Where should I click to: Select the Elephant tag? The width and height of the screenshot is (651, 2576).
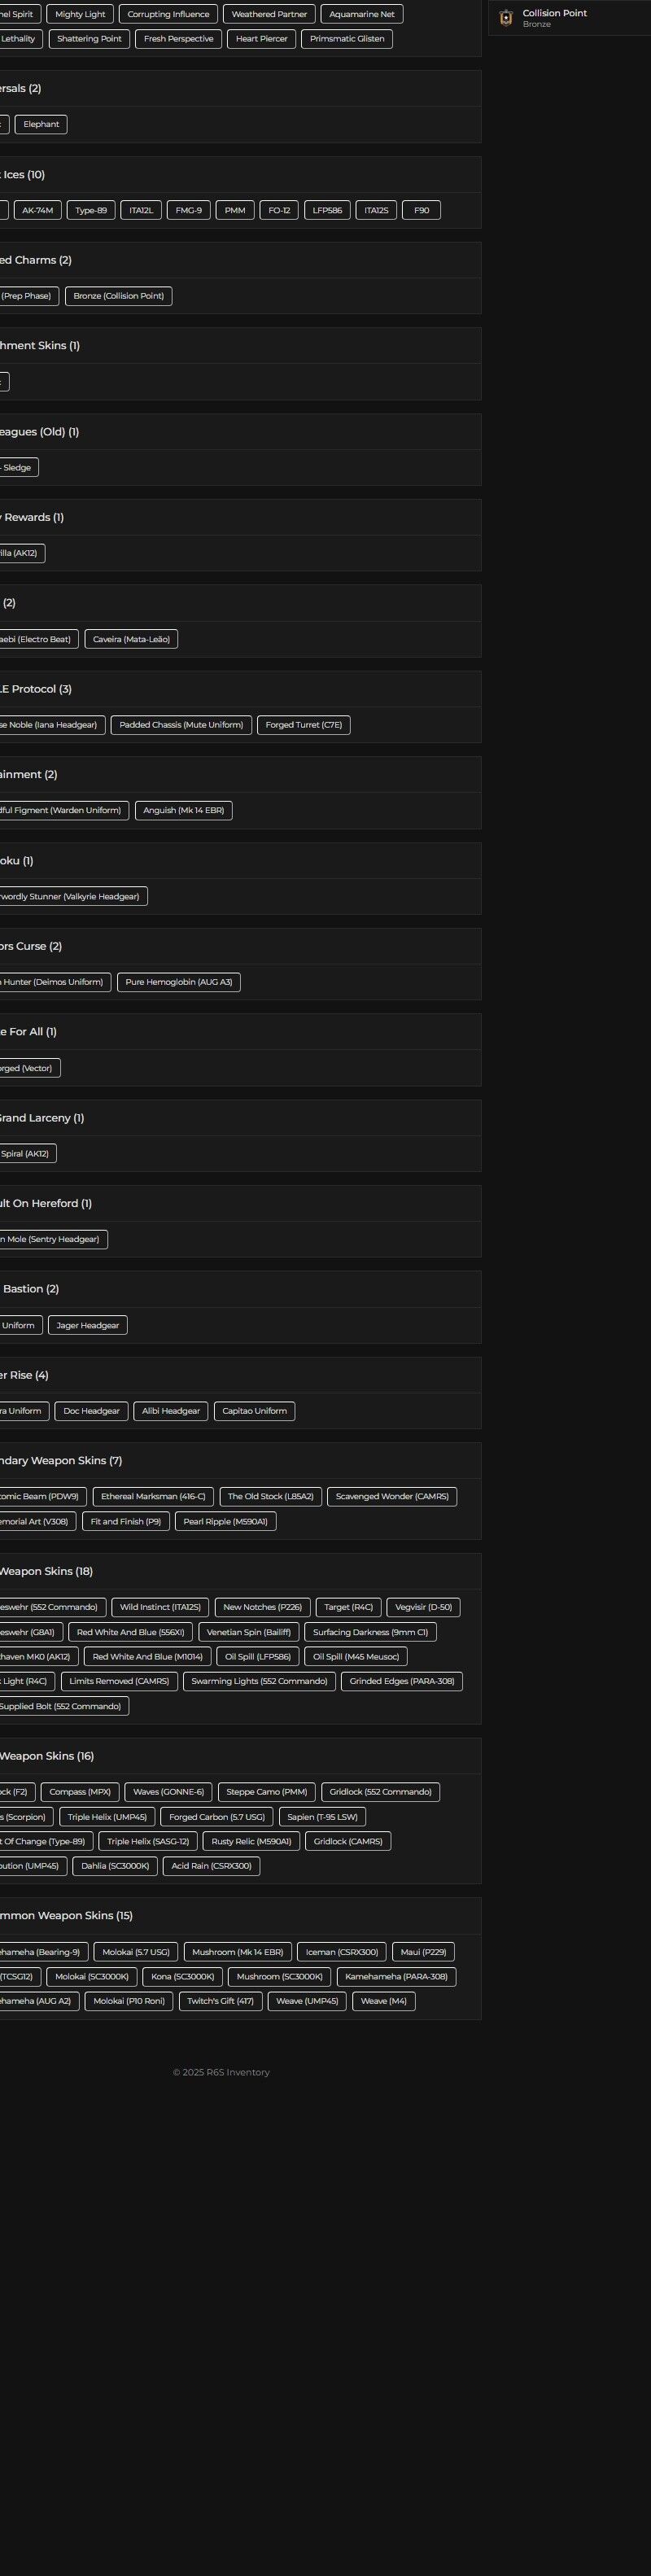[x=41, y=124]
